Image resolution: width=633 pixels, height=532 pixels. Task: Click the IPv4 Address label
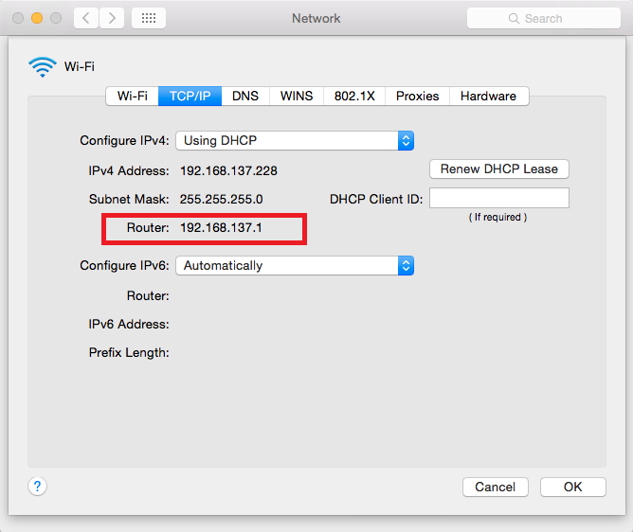click(129, 171)
